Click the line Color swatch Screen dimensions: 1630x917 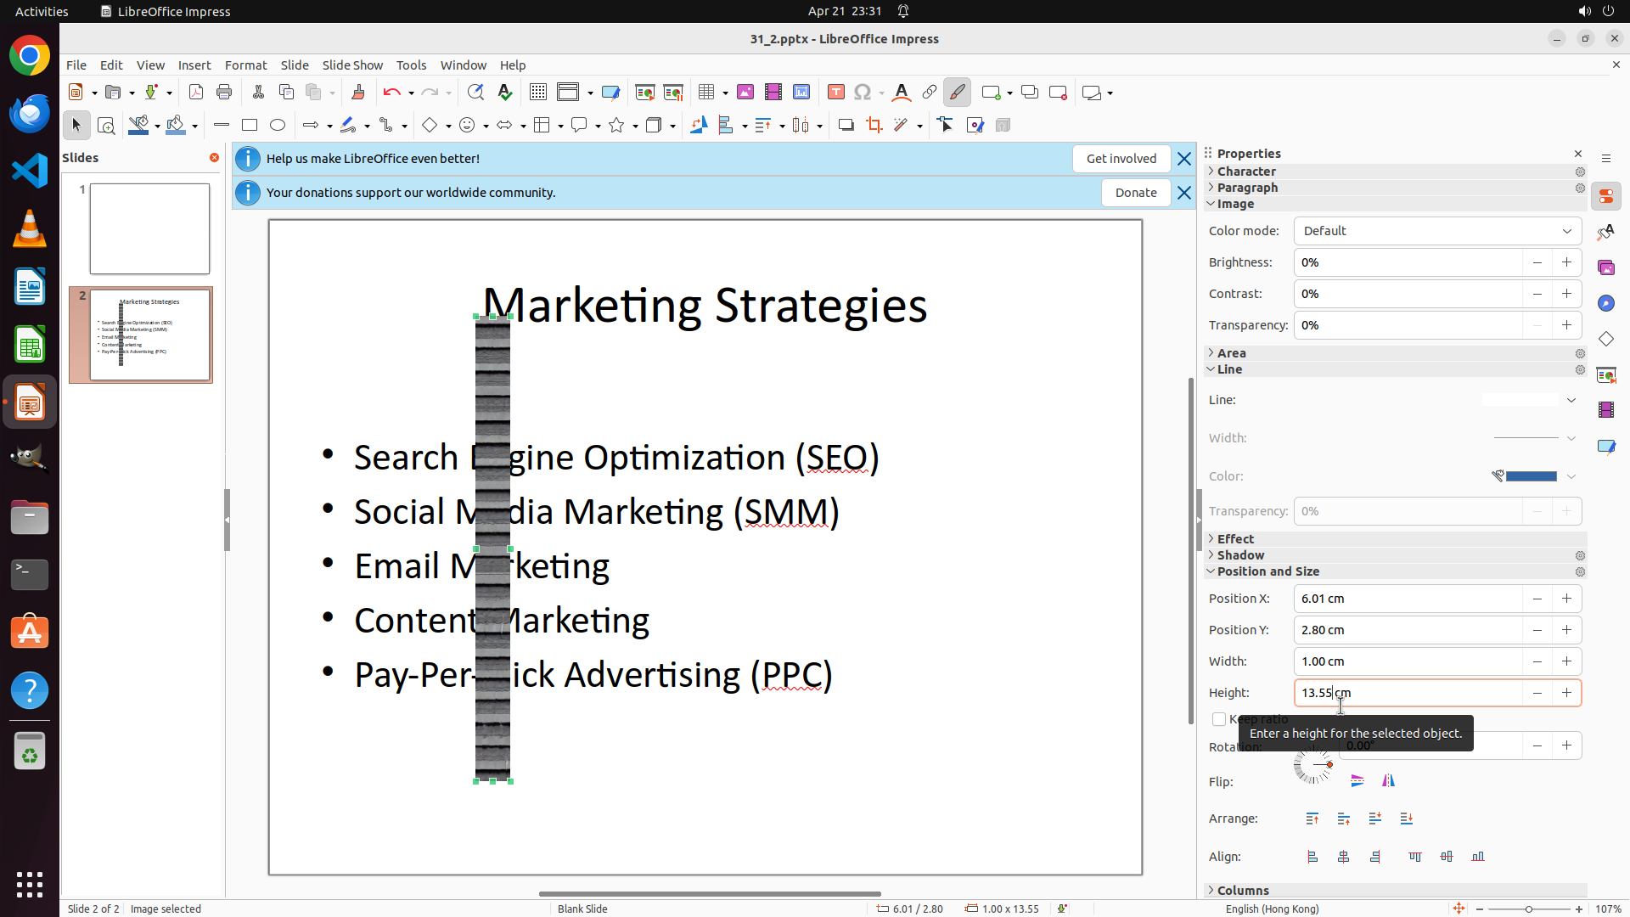(1530, 476)
